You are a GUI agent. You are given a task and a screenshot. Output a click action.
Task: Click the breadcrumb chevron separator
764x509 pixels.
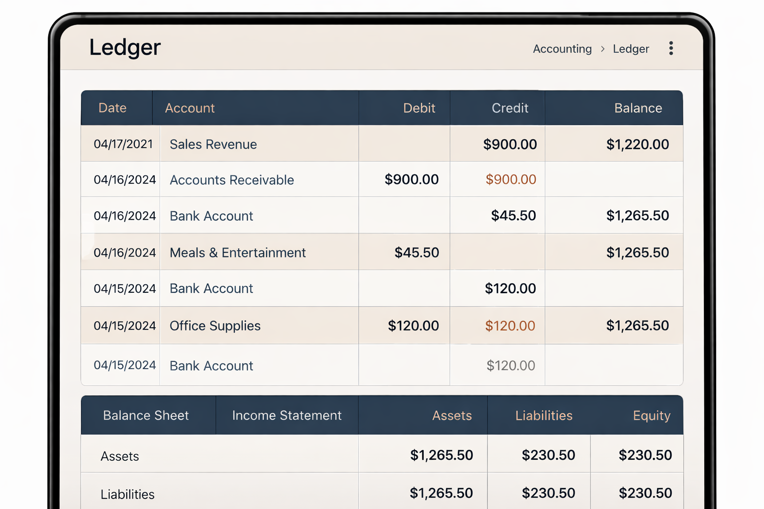point(602,49)
